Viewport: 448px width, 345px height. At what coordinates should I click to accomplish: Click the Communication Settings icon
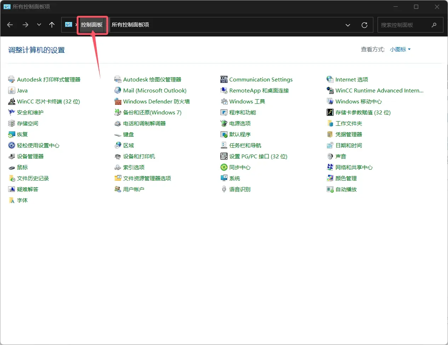point(224,79)
